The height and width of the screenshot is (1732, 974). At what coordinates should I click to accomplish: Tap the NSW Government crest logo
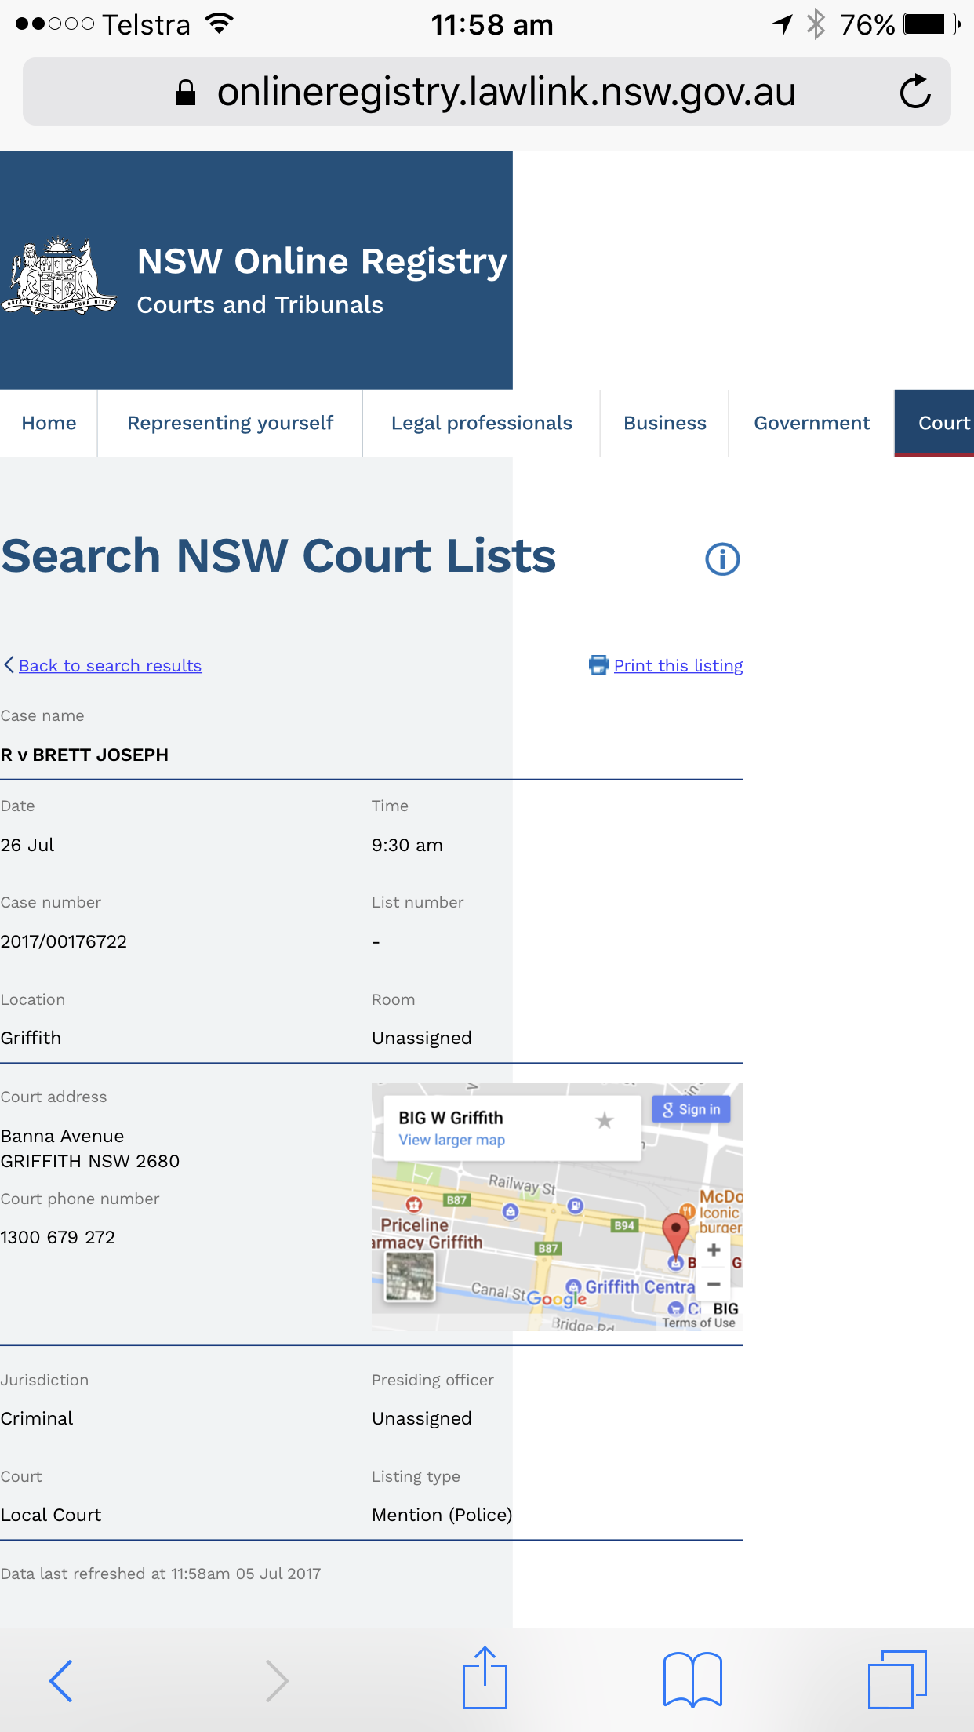60,276
